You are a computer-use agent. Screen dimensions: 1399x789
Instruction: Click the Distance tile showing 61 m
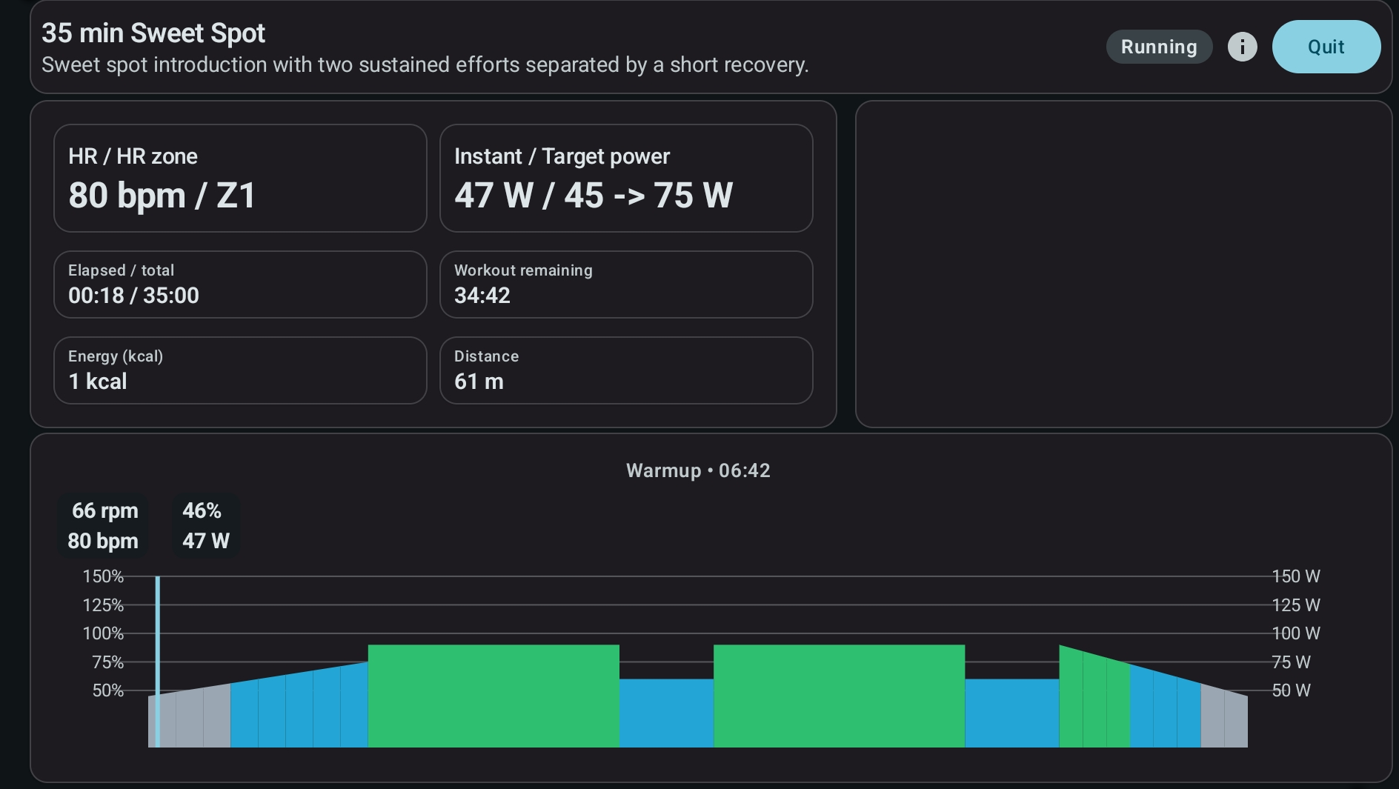(x=626, y=370)
